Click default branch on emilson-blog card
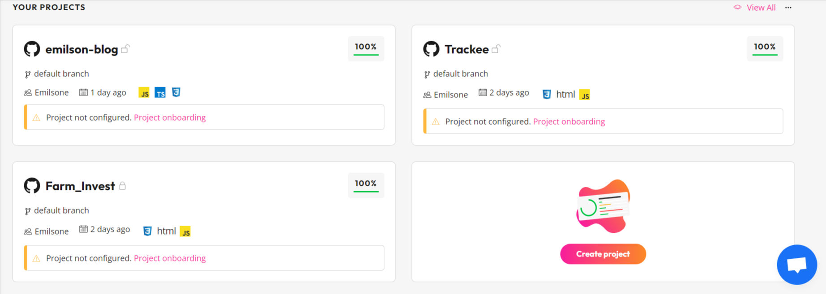Viewport: 826px width, 294px height. pyautogui.click(x=61, y=73)
